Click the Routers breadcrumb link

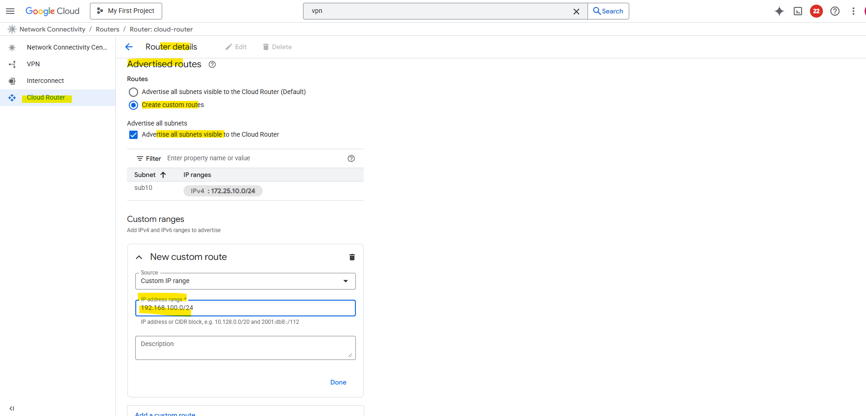pyautogui.click(x=107, y=29)
